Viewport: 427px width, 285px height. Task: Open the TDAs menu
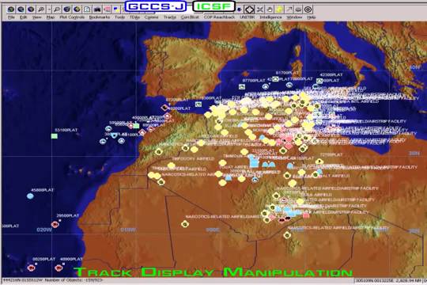[x=134, y=17]
